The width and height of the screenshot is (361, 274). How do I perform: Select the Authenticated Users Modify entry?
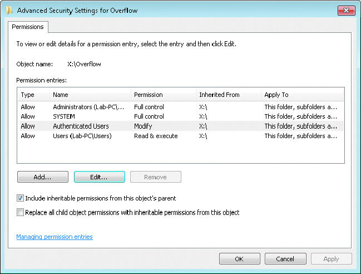(180, 126)
